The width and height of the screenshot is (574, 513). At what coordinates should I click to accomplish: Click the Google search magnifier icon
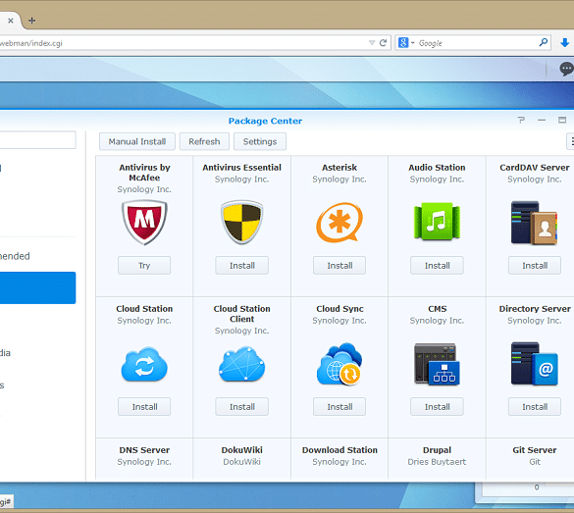tap(544, 42)
